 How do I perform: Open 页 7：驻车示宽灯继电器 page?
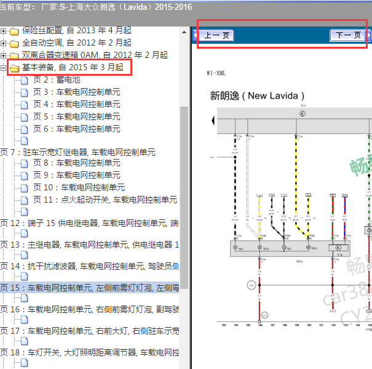78,152
